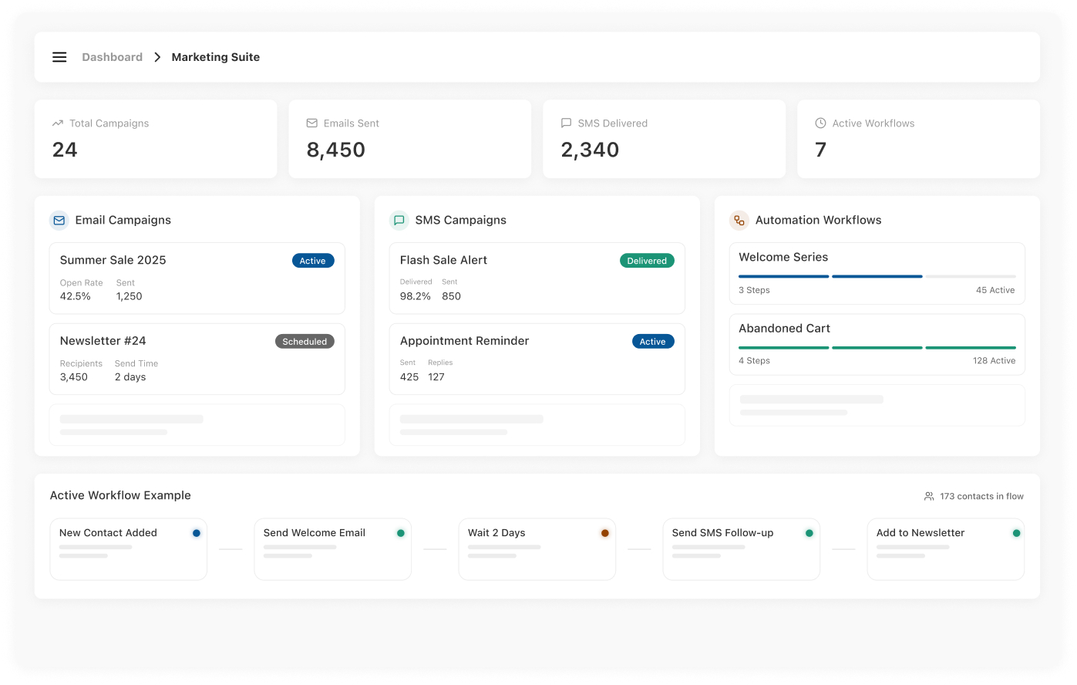Click the breadcrumb chevron separator

click(157, 57)
